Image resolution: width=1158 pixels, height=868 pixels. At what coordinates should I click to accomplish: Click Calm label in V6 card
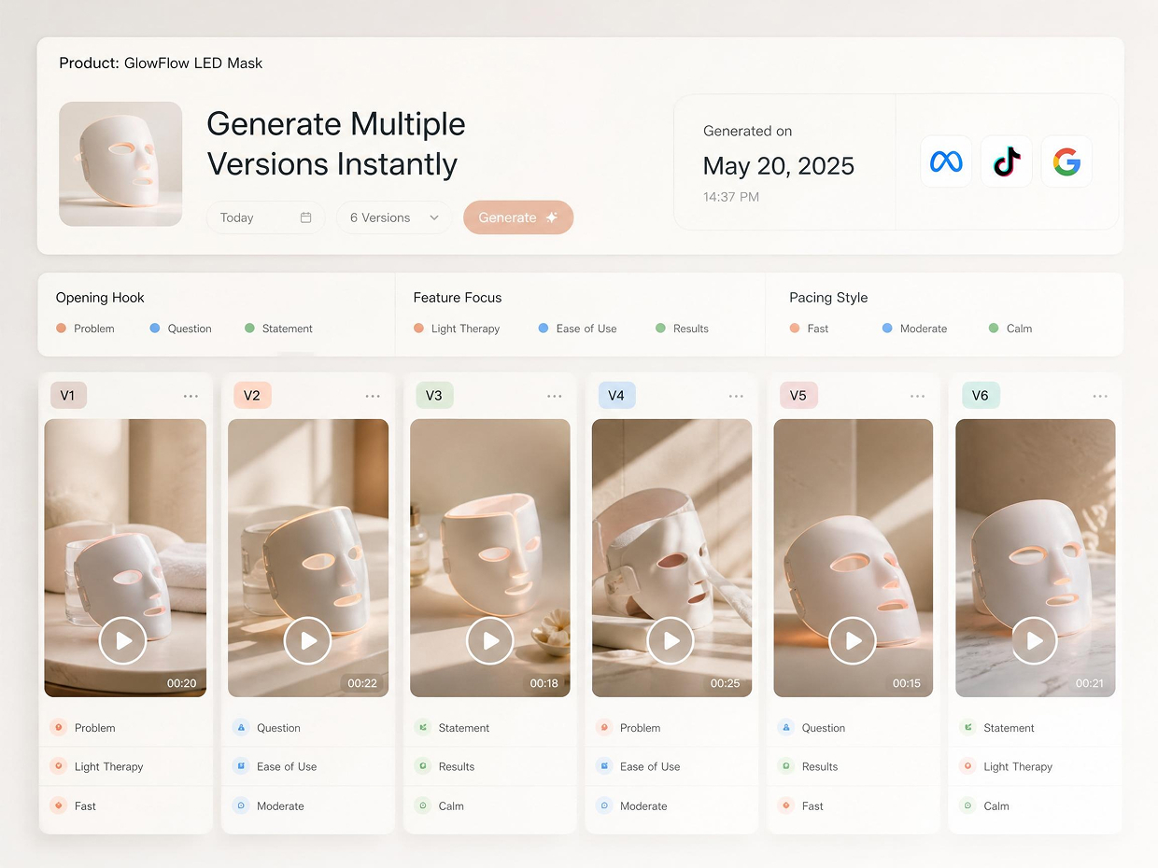click(996, 806)
